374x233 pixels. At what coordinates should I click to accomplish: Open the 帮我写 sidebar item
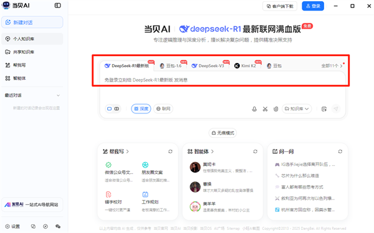tap(32, 65)
